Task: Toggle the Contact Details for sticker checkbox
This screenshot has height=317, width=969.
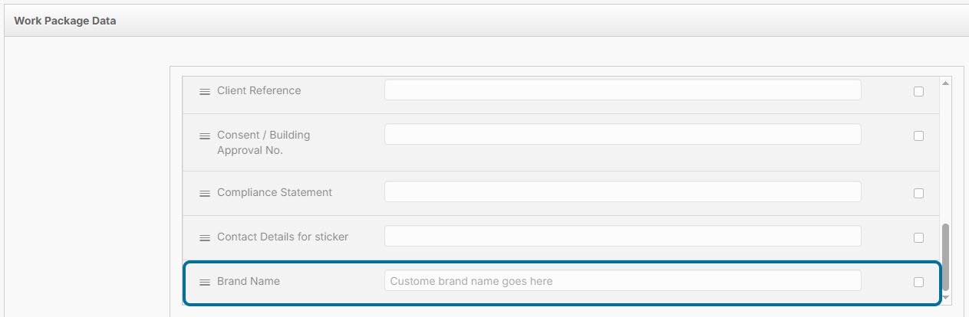Action: pos(918,237)
